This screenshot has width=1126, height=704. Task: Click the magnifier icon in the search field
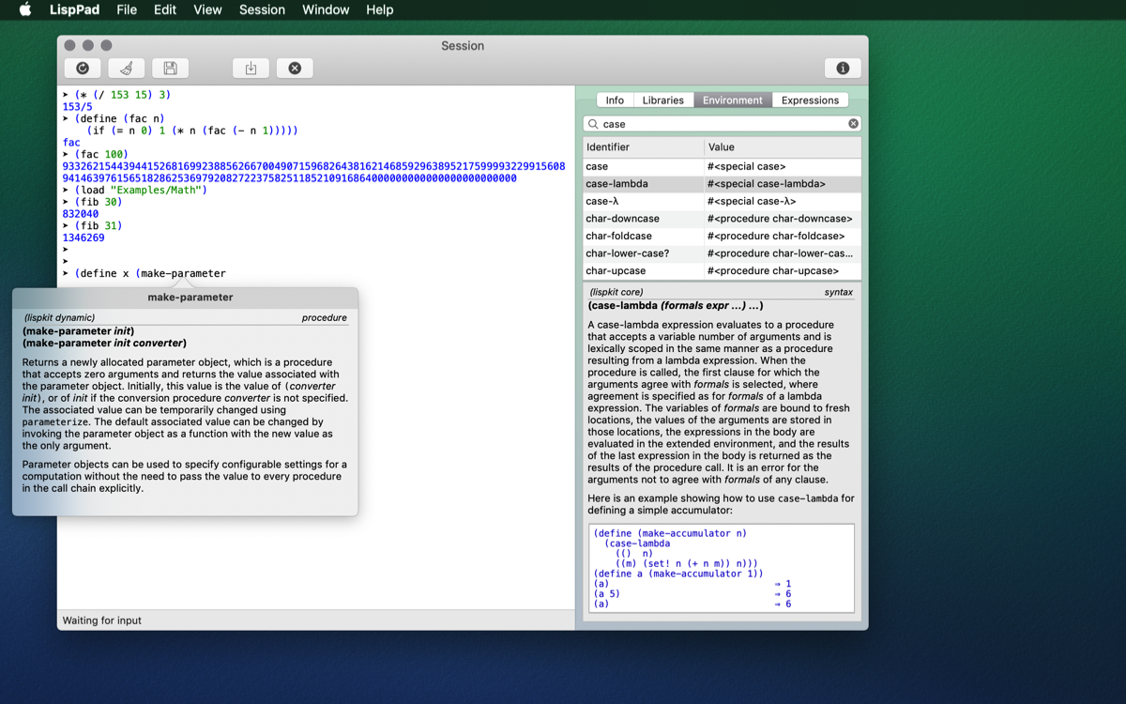tap(593, 124)
